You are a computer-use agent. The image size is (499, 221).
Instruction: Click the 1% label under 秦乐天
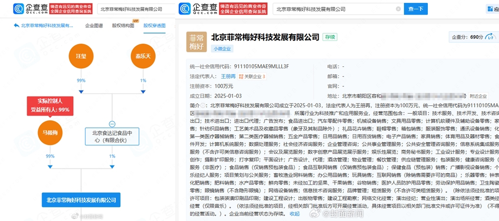point(143,80)
